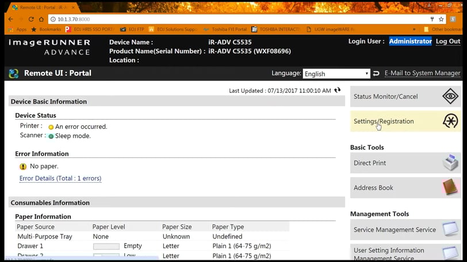Screen dimensions: 467x262
Task: Click the Direct Print printer icon
Action: (x=450, y=163)
